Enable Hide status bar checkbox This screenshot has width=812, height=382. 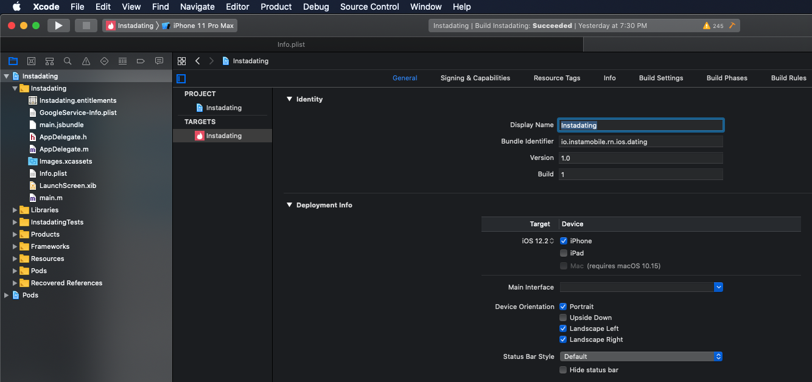tap(563, 370)
